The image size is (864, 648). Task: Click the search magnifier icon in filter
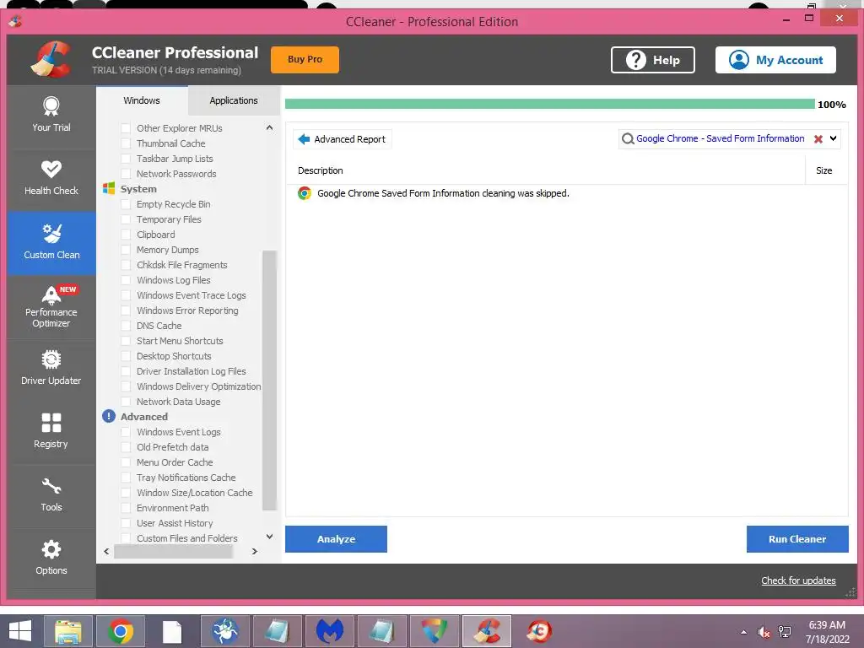(628, 139)
